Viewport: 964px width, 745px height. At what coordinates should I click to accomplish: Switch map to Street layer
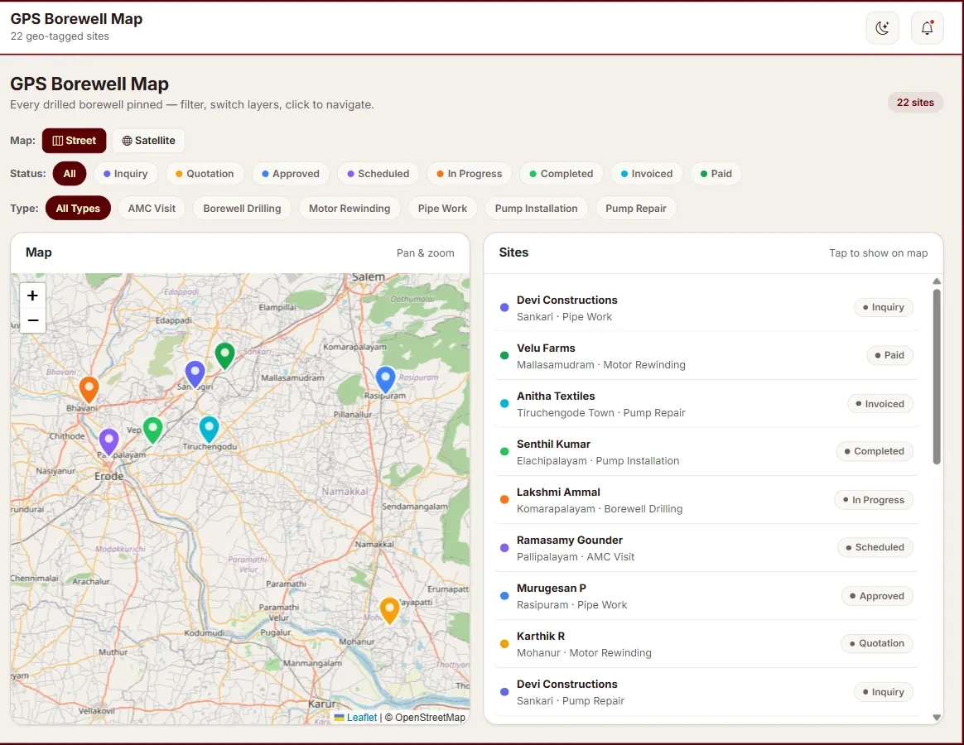tap(74, 140)
